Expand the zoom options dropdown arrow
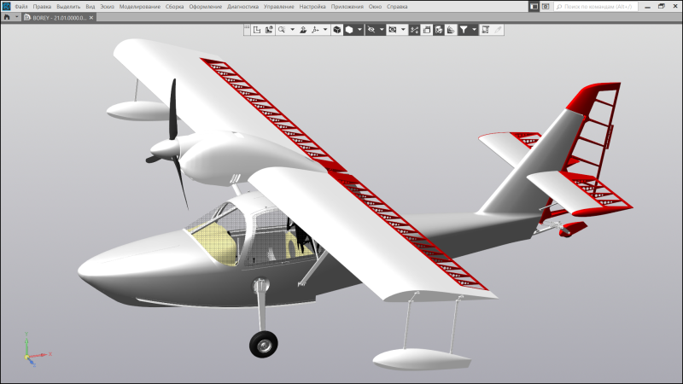683x384 pixels. (292, 30)
